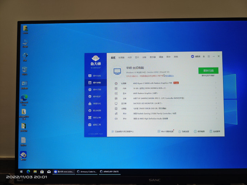The height and width of the screenshot is (185, 247).
Task: Switch to the 显卡 tab
Action: [x=137, y=57]
